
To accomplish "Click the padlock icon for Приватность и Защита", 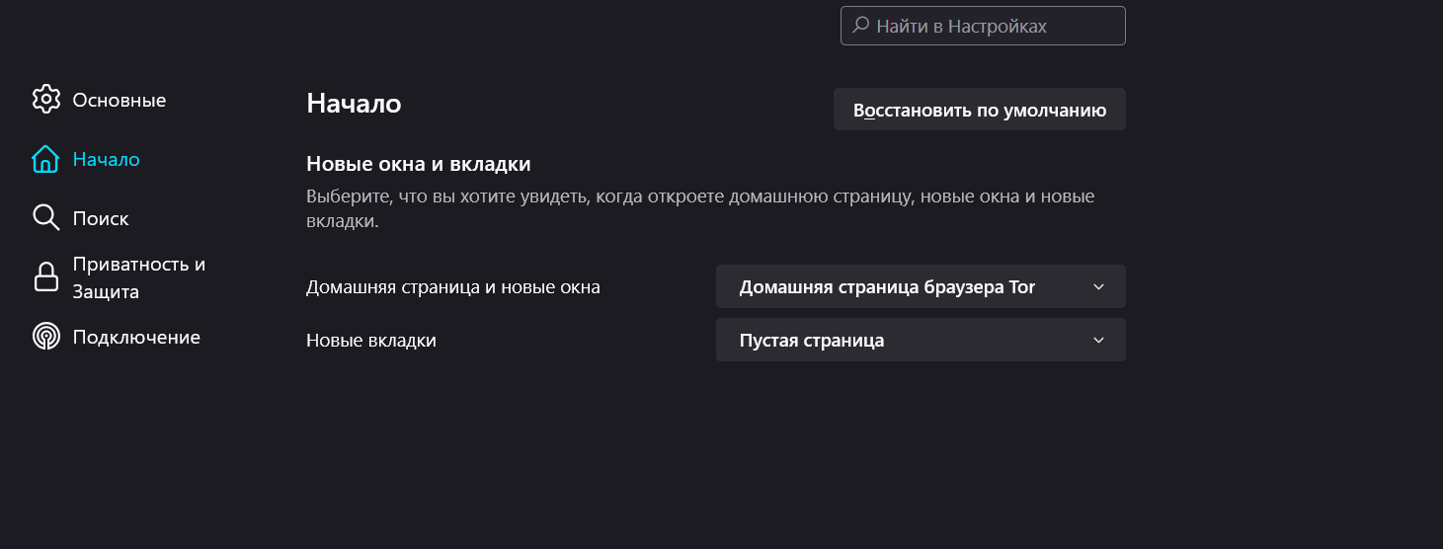I will (x=46, y=277).
